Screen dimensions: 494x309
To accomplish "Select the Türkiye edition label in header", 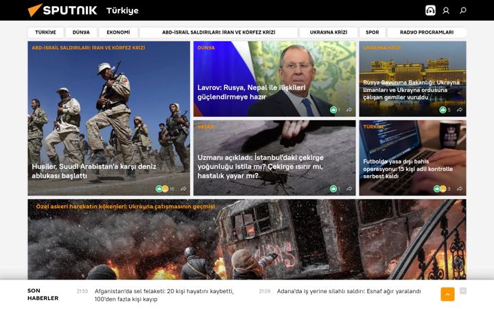I will click(x=123, y=11).
